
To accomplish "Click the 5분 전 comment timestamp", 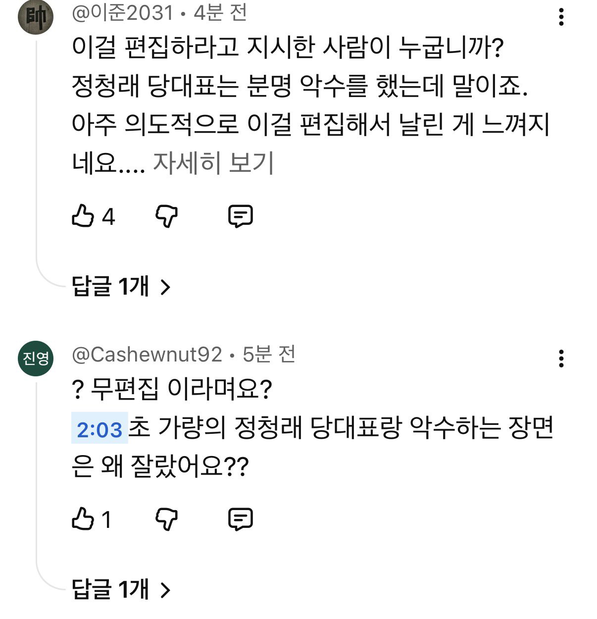I will (x=269, y=355).
